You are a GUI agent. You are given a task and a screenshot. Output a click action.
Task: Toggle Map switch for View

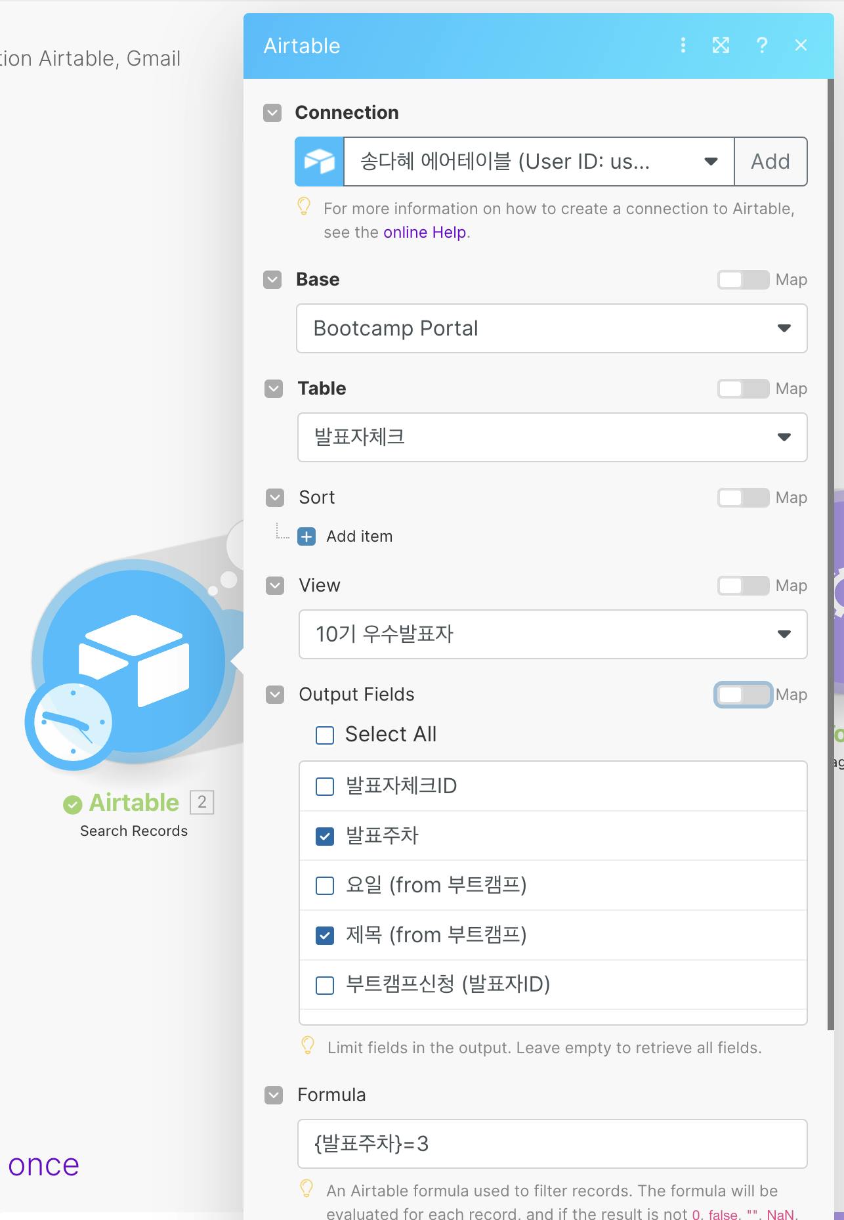(x=743, y=586)
